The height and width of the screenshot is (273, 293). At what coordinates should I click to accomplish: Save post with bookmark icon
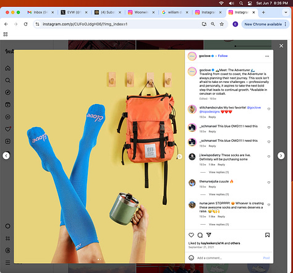pyautogui.click(x=267, y=235)
